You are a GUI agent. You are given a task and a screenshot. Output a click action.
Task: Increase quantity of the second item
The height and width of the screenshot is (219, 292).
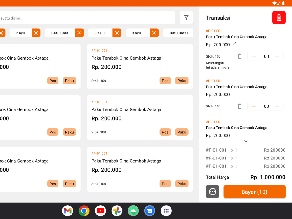point(277,106)
